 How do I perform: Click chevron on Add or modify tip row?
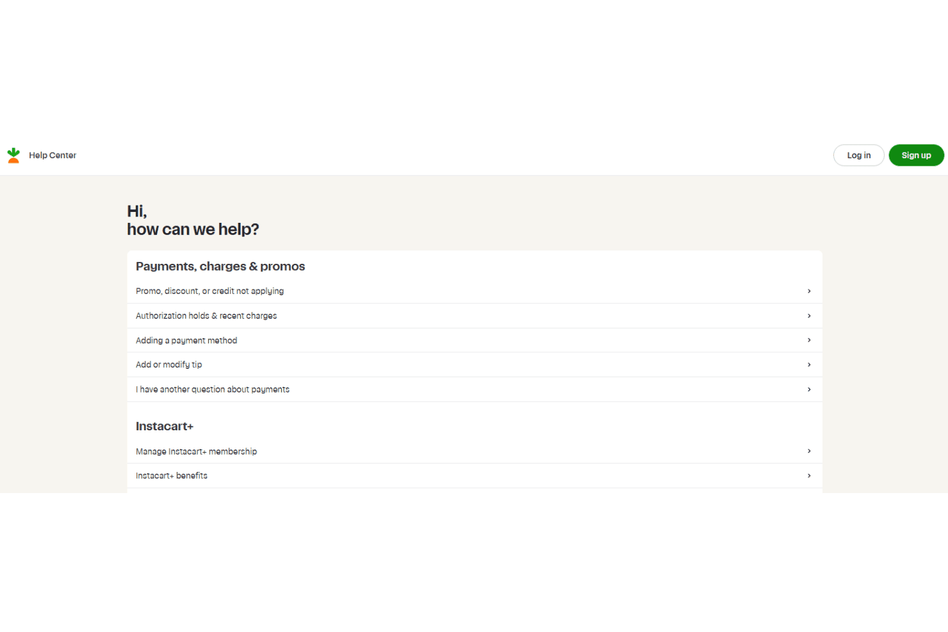pyautogui.click(x=809, y=365)
